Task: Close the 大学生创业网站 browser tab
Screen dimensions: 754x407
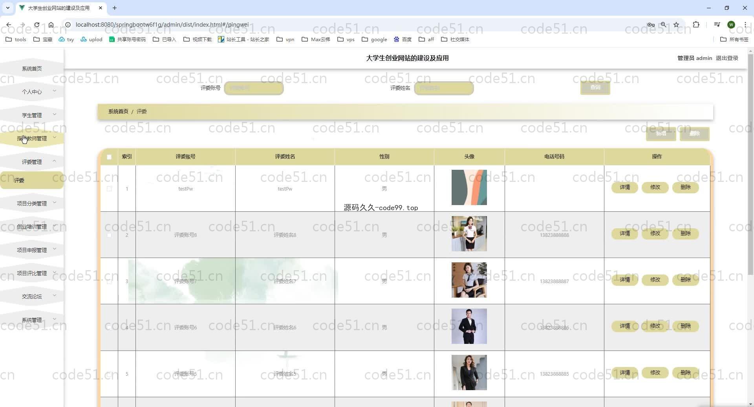Action: tap(101, 8)
